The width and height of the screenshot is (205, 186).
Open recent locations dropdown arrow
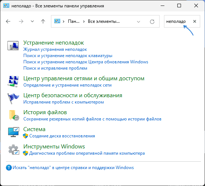coord(32,21)
